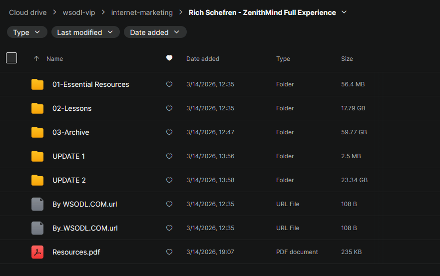Click the UPDATE 2 folder icon
Viewport: 440px width, 276px height.
click(x=37, y=180)
